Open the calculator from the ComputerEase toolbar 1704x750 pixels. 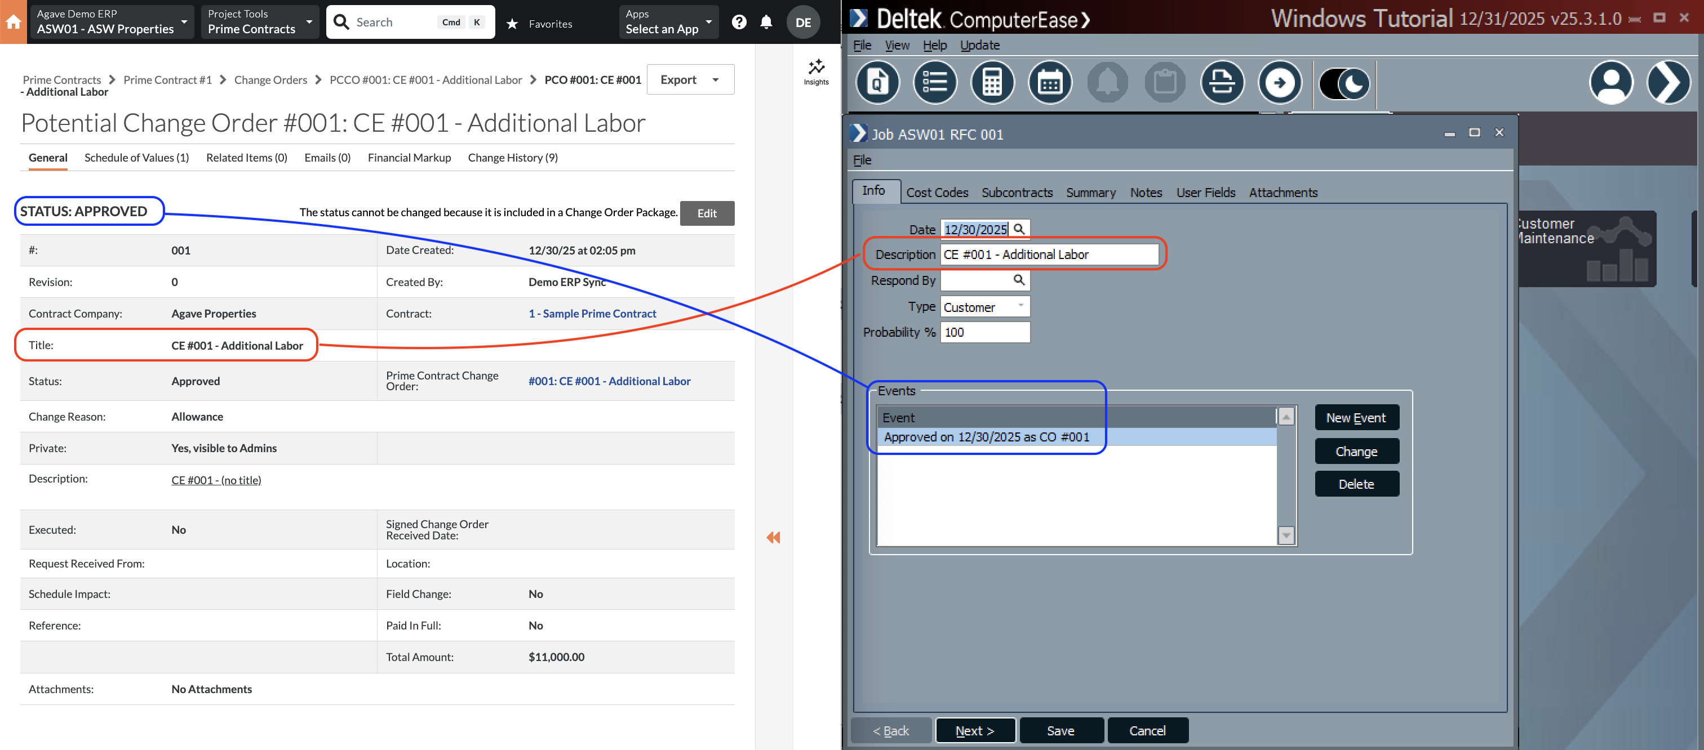(x=992, y=82)
